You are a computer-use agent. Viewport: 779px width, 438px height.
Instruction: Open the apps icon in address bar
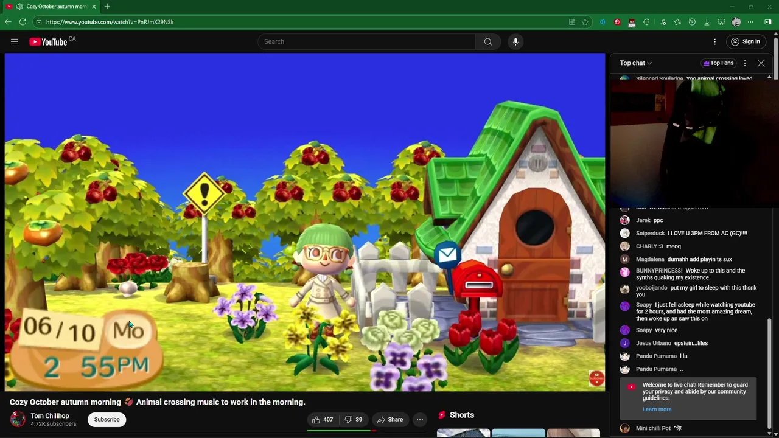(x=571, y=22)
